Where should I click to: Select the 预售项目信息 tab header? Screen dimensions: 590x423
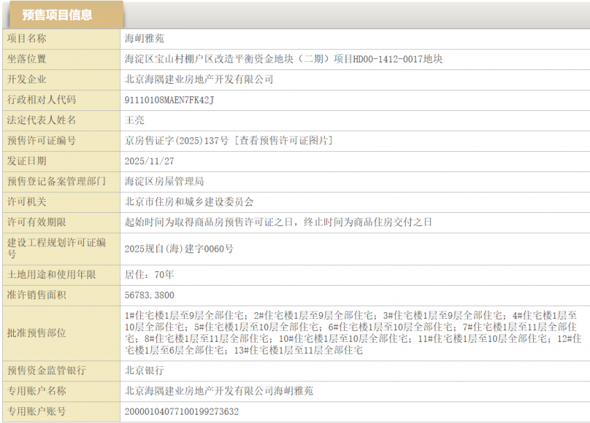(66, 15)
